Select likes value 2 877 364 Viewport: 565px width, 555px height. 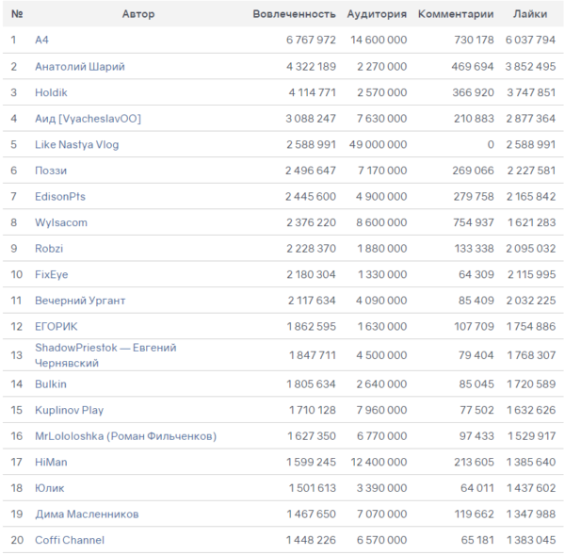coord(531,119)
